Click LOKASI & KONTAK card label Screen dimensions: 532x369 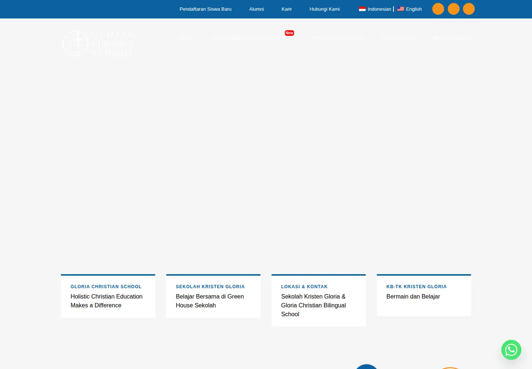pyautogui.click(x=304, y=287)
